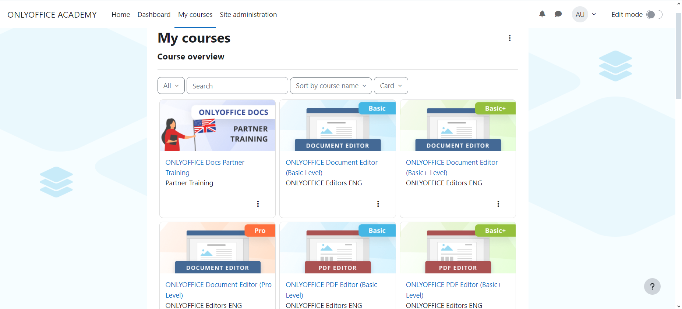Open ONLYOFFICE Docs Partner Training course link

click(x=205, y=167)
